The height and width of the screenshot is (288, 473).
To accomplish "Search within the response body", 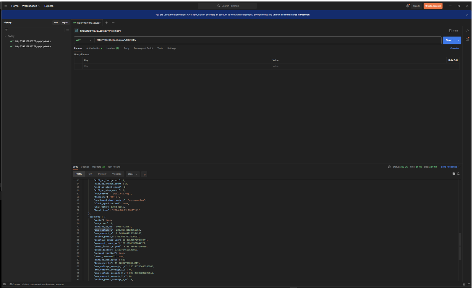I will click(x=458, y=174).
